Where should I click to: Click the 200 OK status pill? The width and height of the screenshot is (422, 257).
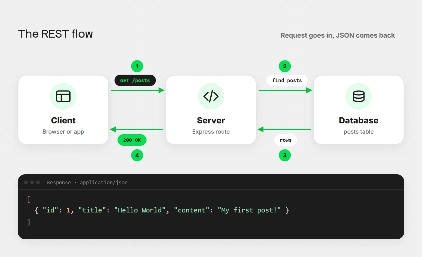132,140
